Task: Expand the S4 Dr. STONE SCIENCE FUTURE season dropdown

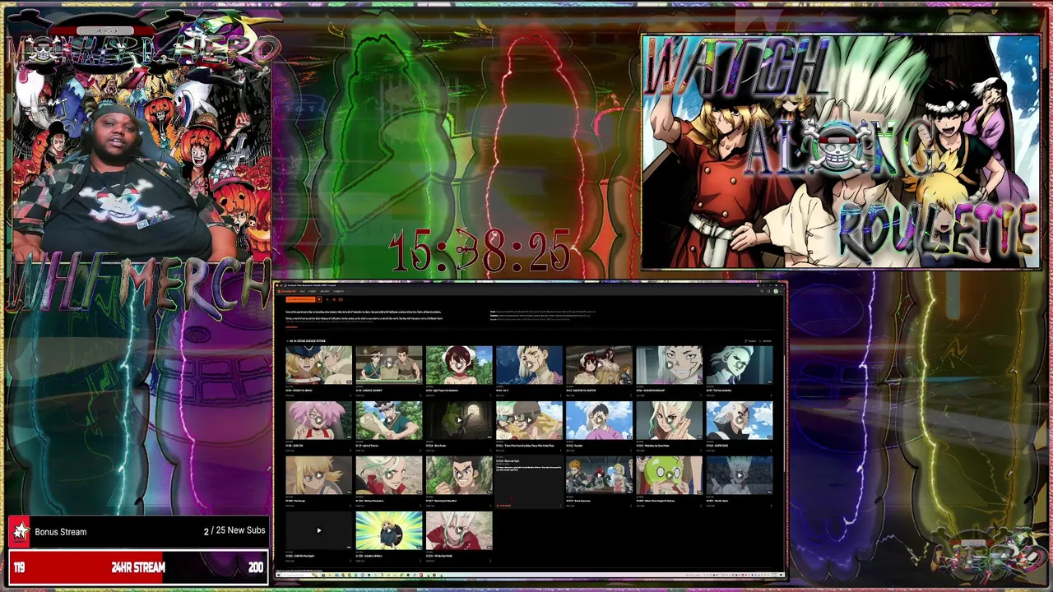Action: pyautogui.click(x=306, y=340)
